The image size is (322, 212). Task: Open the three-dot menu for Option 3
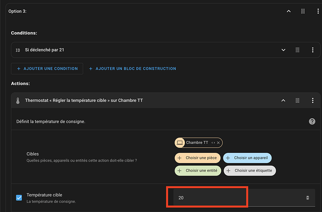[313, 11]
